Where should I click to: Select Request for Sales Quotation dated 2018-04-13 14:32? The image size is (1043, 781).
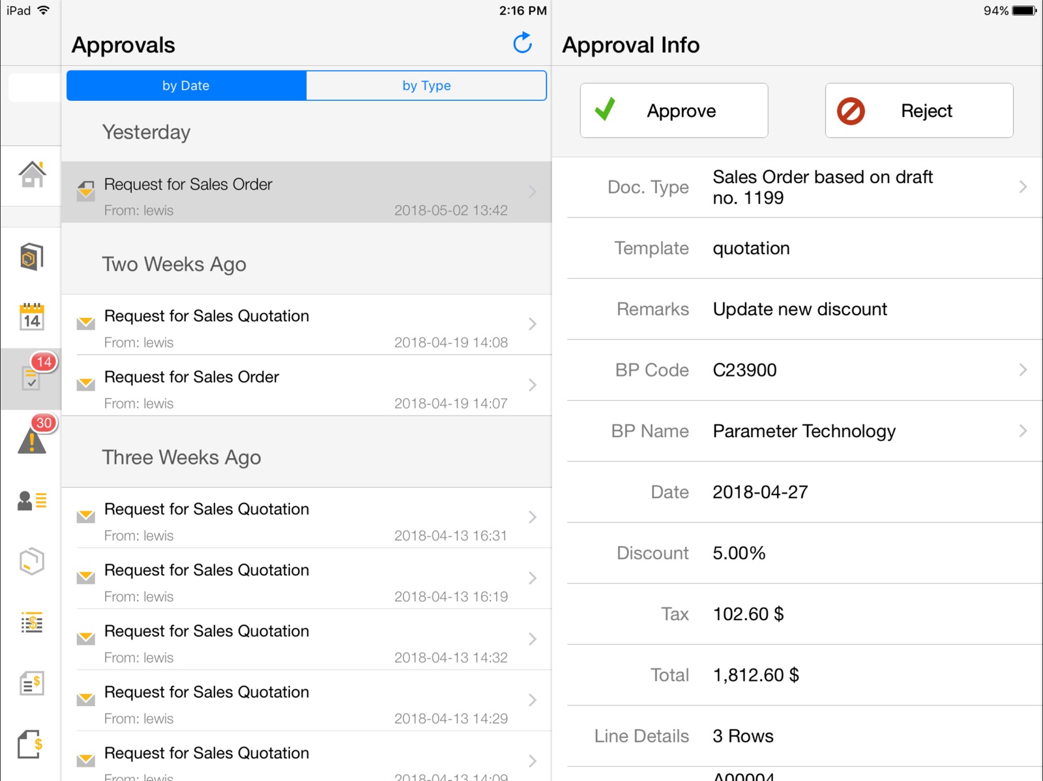306,640
